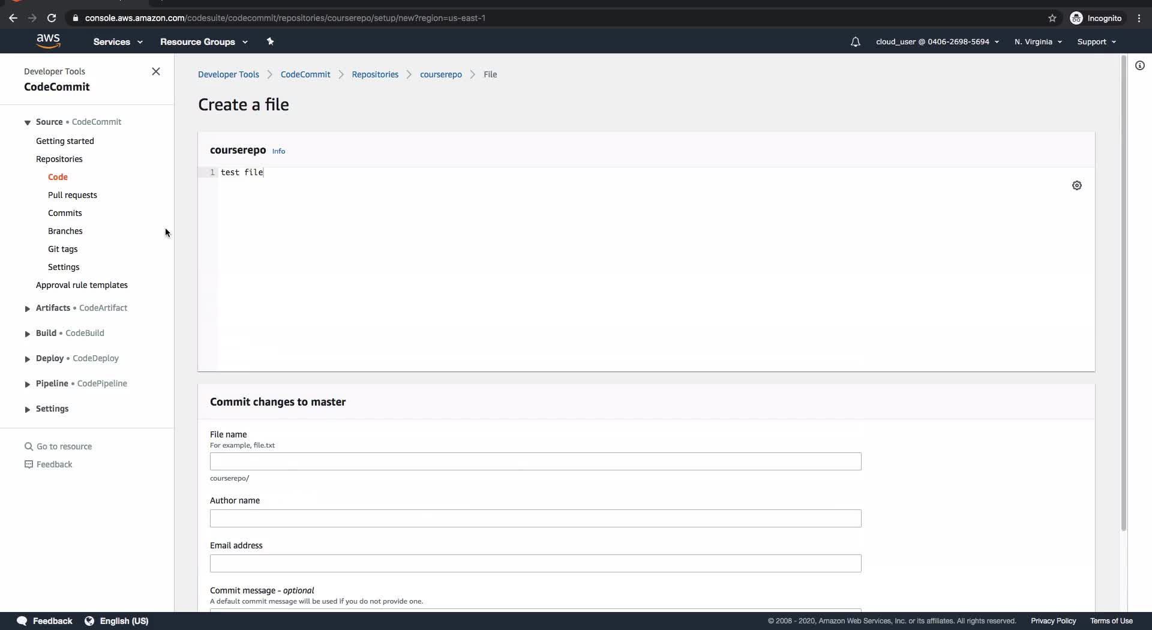Viewport: 1152px width, 630px height.
Task: Open the Incognito profile indicator
Action: [1096, 18]
